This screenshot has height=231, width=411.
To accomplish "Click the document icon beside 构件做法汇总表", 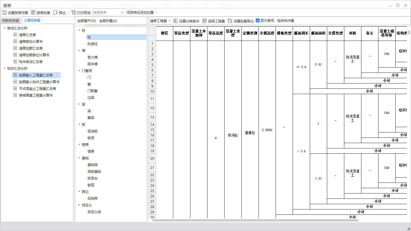I will tap(15, 62).
